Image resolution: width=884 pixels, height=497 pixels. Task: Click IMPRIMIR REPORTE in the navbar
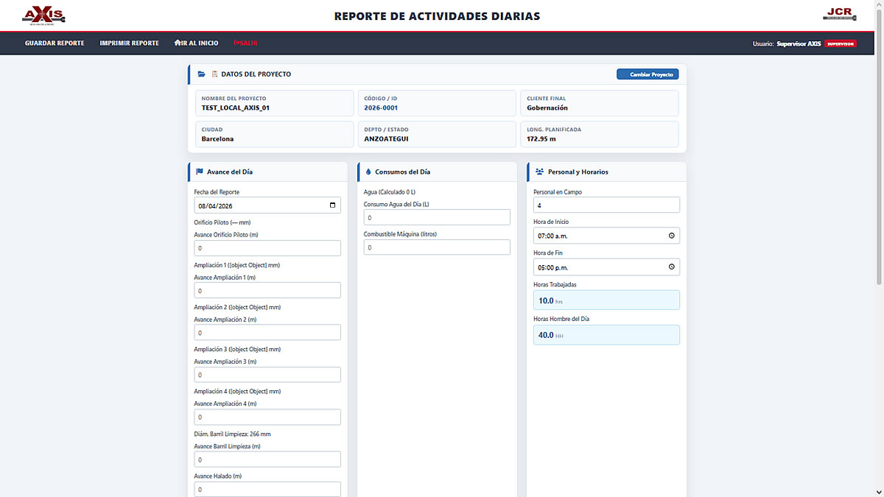(x=129, y=43)
